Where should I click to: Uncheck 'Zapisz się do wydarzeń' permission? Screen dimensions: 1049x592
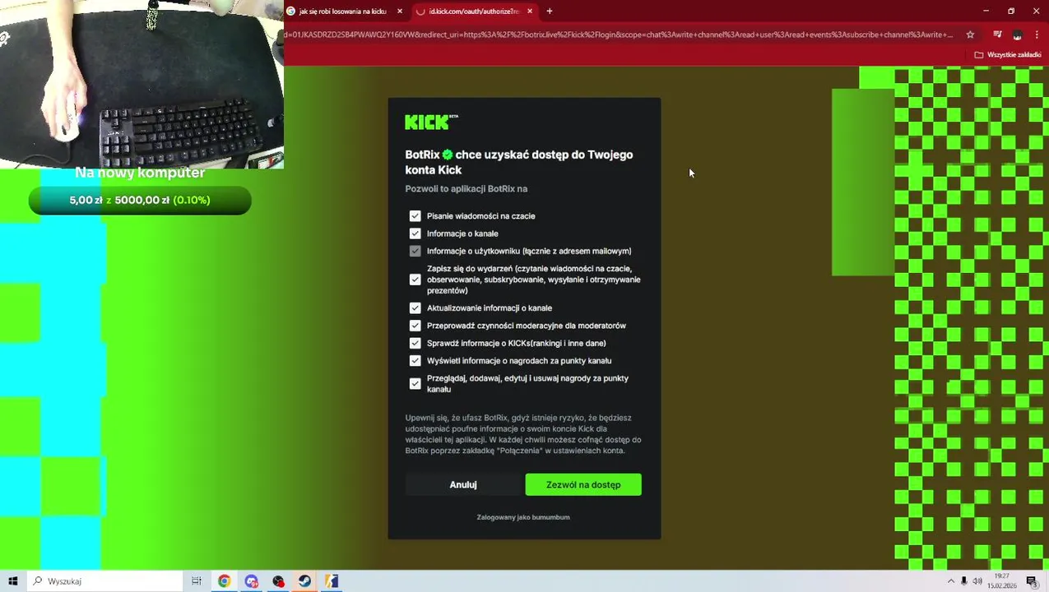point(415,280)
